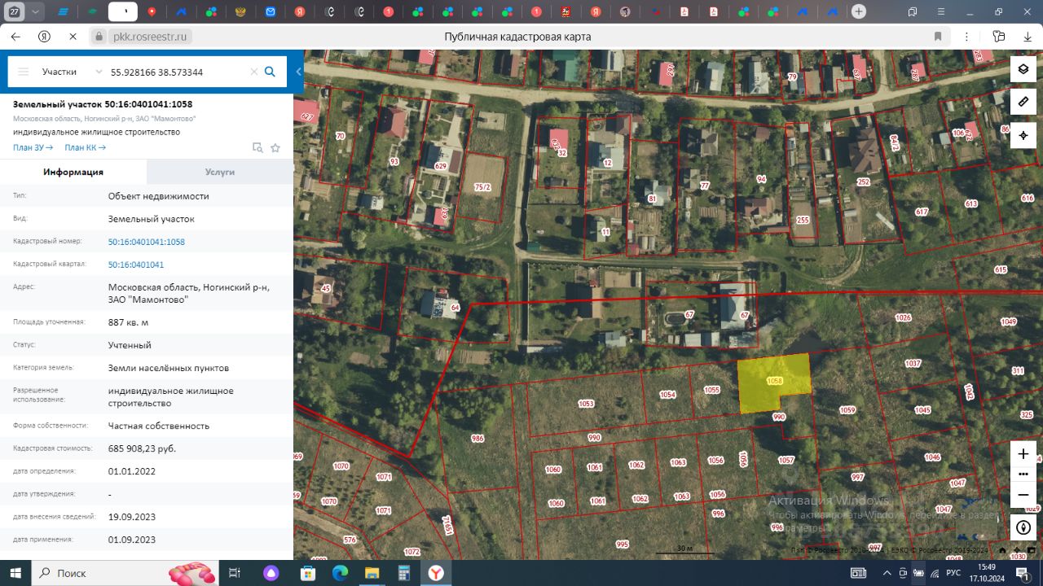Zoom in on the map
This screenshot has height=586, width=1043.
(x=1023, y=454)
